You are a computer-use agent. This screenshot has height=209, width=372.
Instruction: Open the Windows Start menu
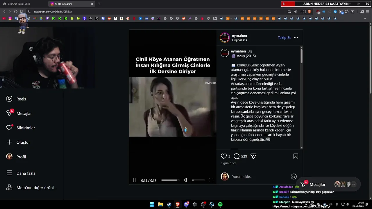152,204
